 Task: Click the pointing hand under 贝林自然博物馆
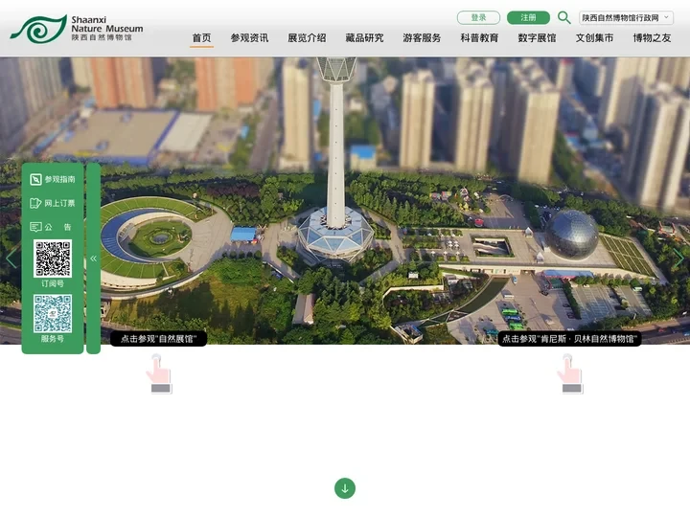coord(570,373)
